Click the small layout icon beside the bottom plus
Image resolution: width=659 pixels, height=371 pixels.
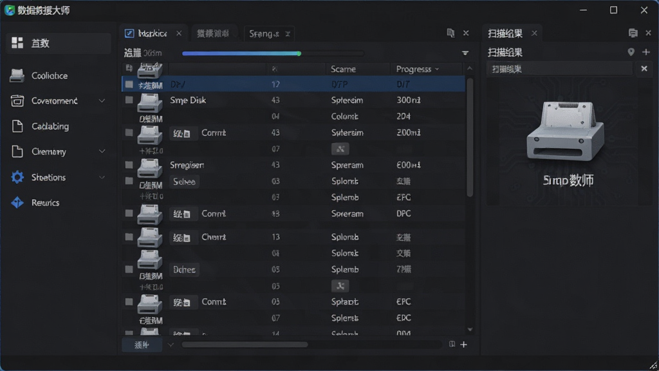452,344
